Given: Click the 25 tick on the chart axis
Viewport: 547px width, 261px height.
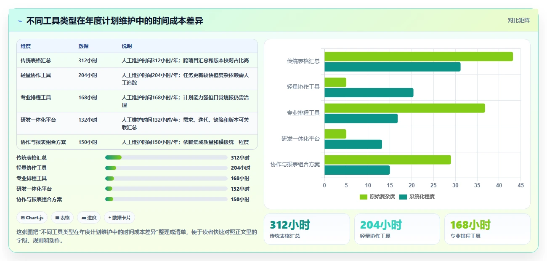Looking at the screenshot, I should click(x=433, y=185).
